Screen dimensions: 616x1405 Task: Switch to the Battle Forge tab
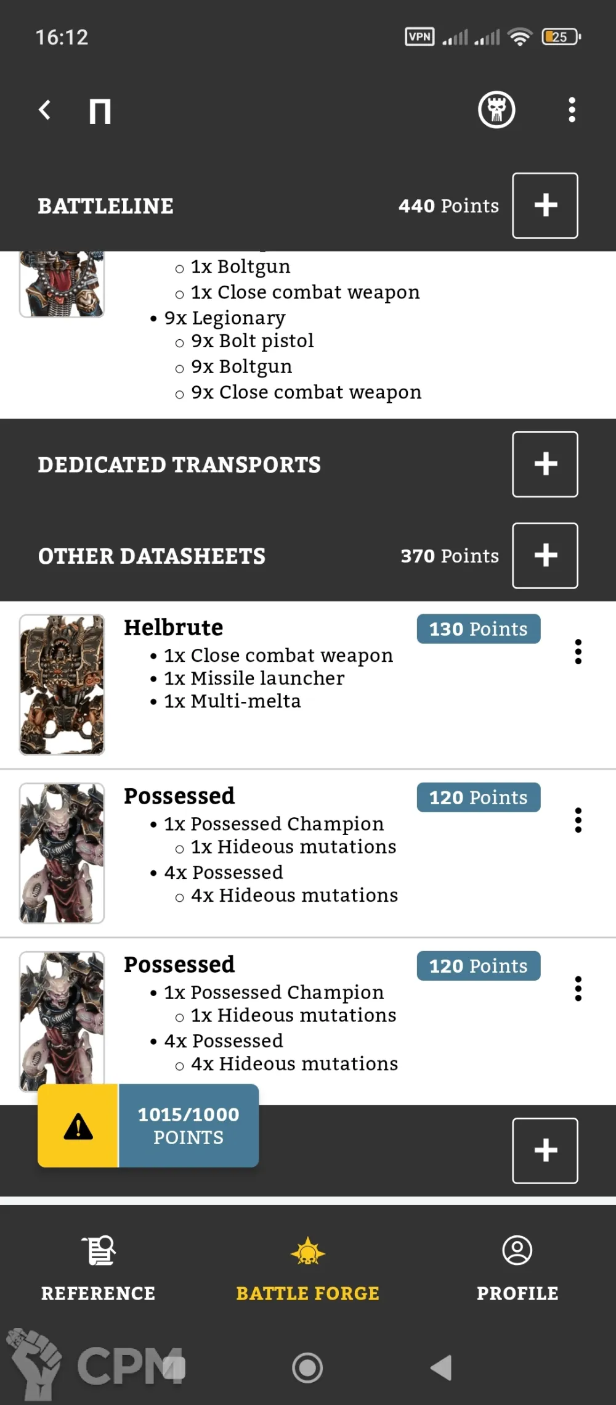point(307,1268)
